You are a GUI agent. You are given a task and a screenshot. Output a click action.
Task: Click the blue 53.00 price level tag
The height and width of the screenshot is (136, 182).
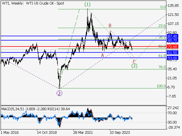[173, 58]
